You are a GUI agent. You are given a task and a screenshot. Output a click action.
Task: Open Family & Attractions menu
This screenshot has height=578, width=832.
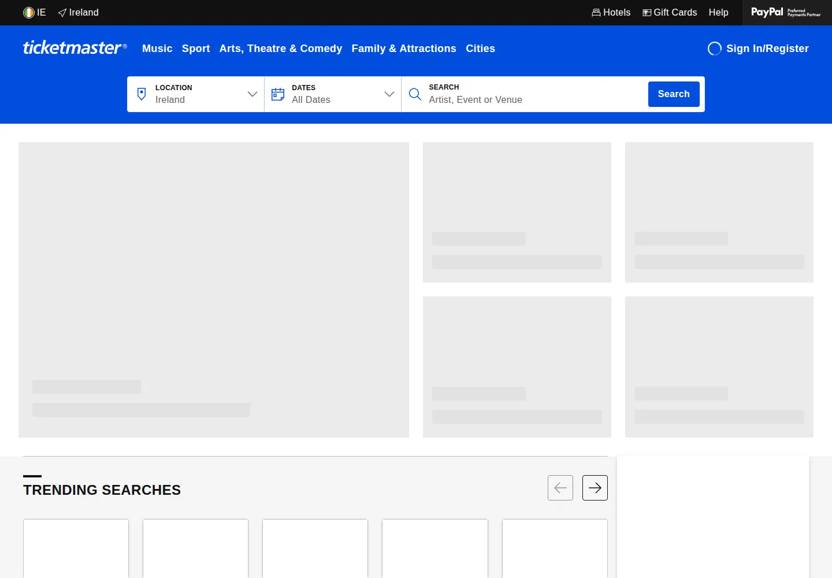(x=404, y=49)
